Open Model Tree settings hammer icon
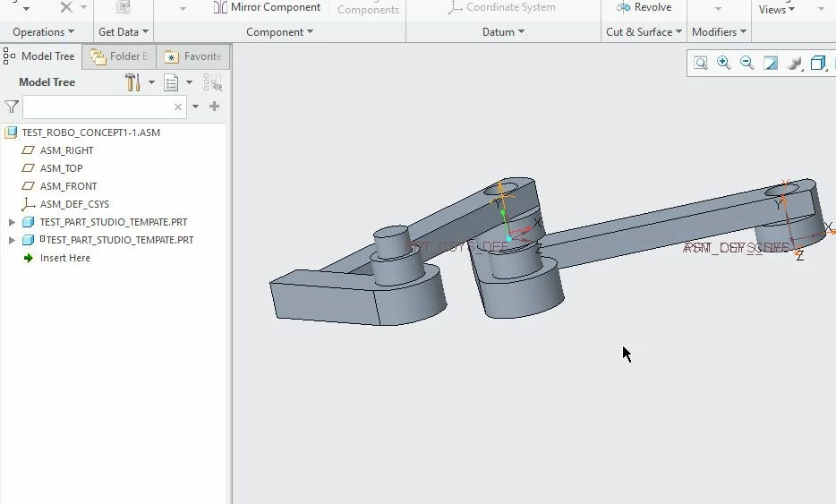Viewport: 836px width, 504px height. coord(132,82)
